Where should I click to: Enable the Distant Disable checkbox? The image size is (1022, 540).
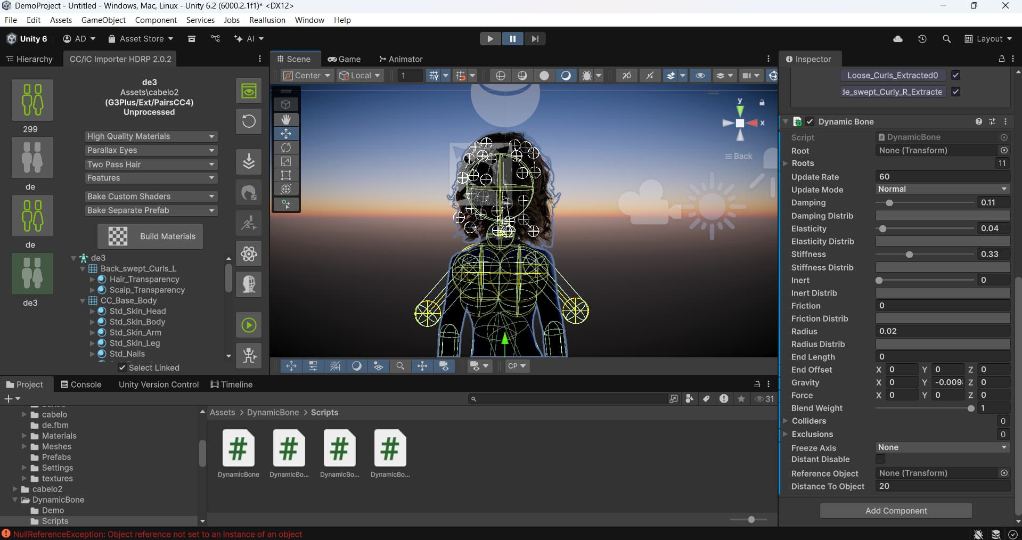coord(880,459)
